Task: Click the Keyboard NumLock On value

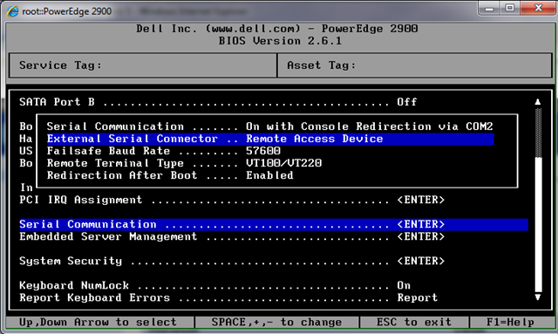Action: click(x=404, y=285)
